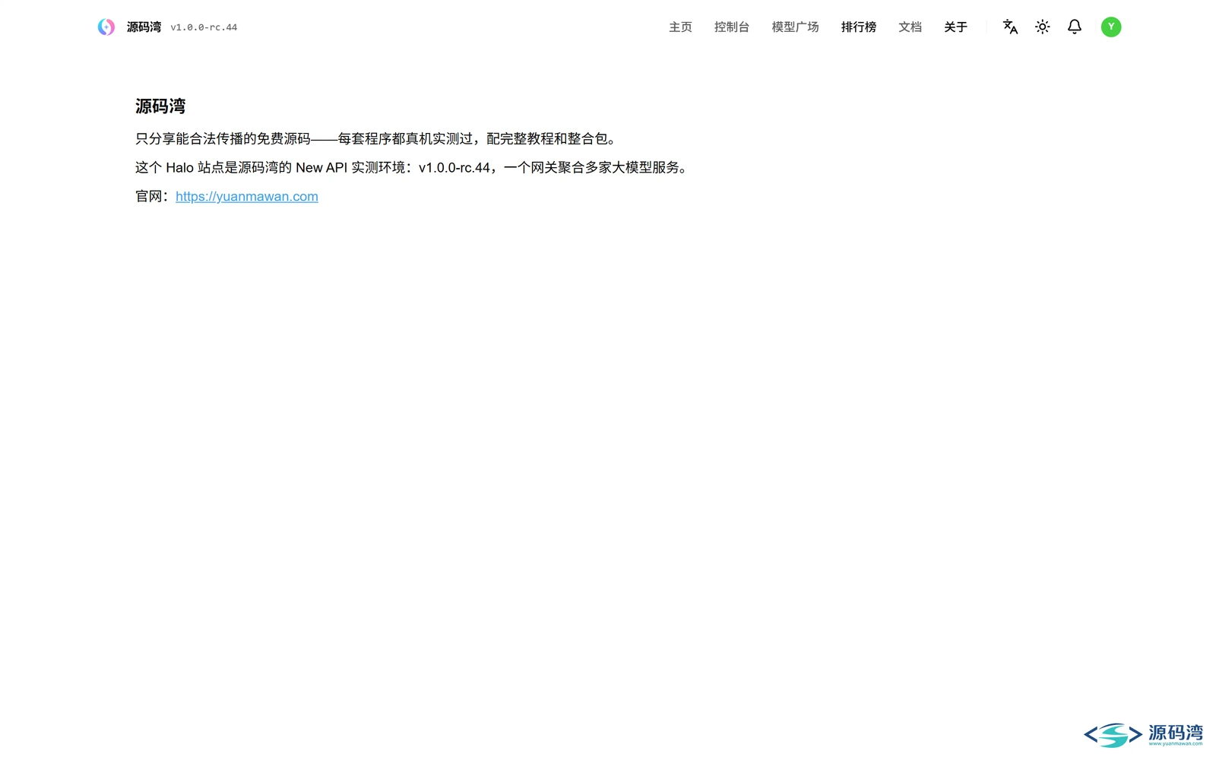Viewport: 1216px width, 760px height.
Task: Follow the https://yuanmawan.com link
Action: click(247, 196)
